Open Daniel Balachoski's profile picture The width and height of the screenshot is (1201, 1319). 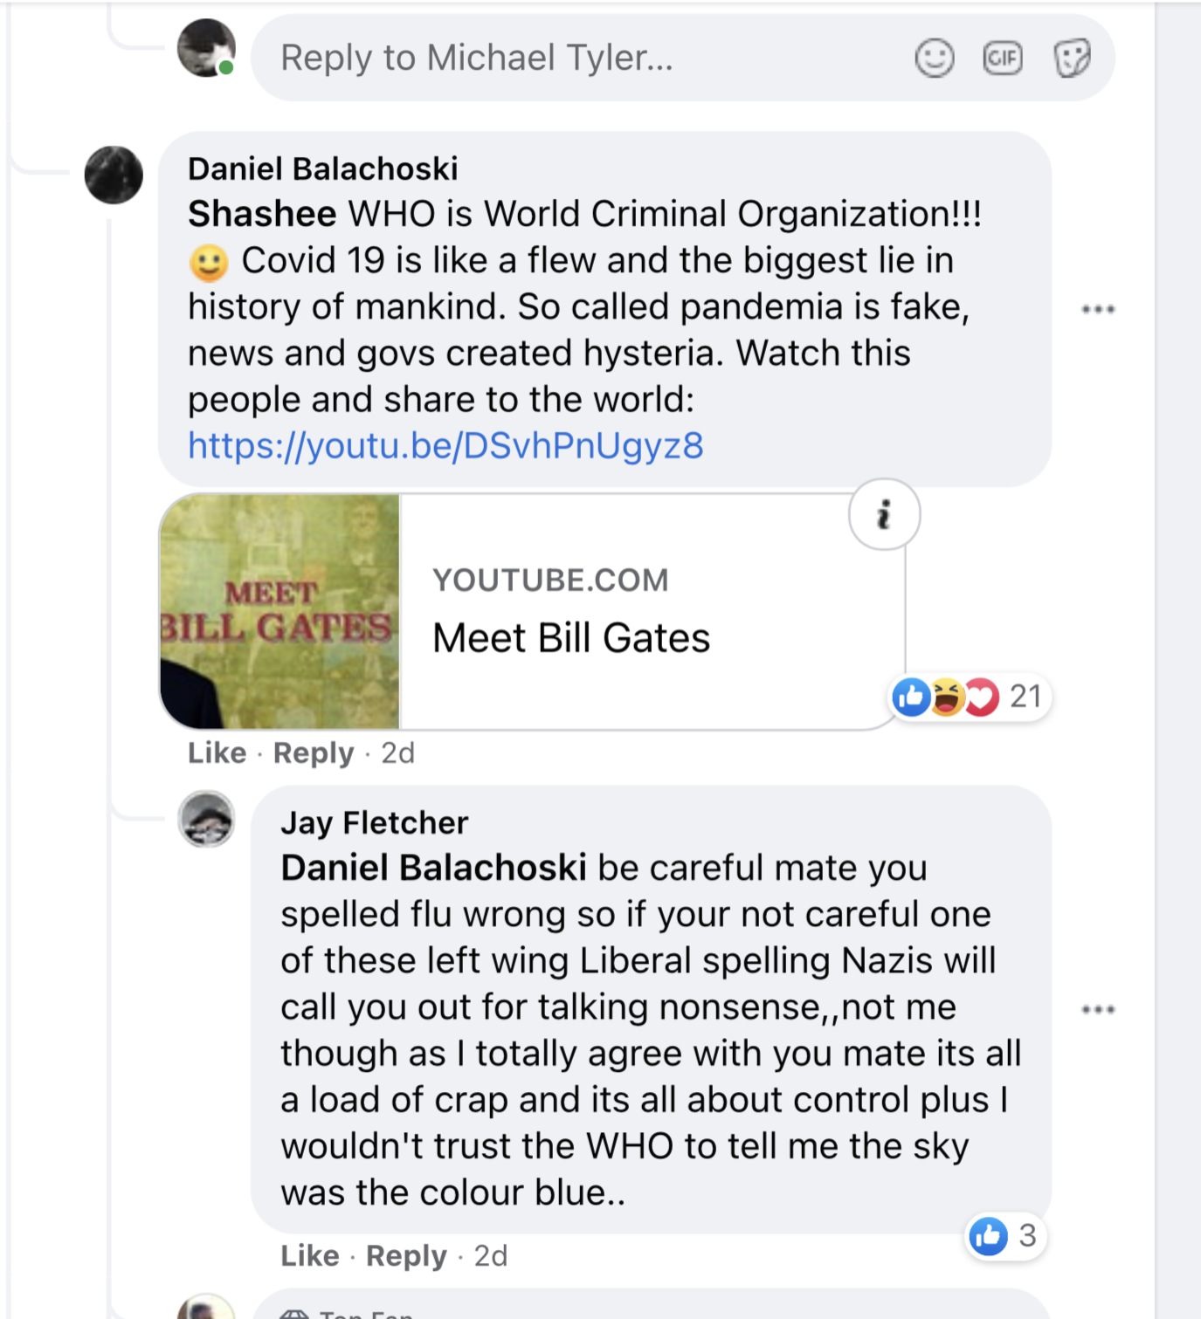(x=114, y=175)
